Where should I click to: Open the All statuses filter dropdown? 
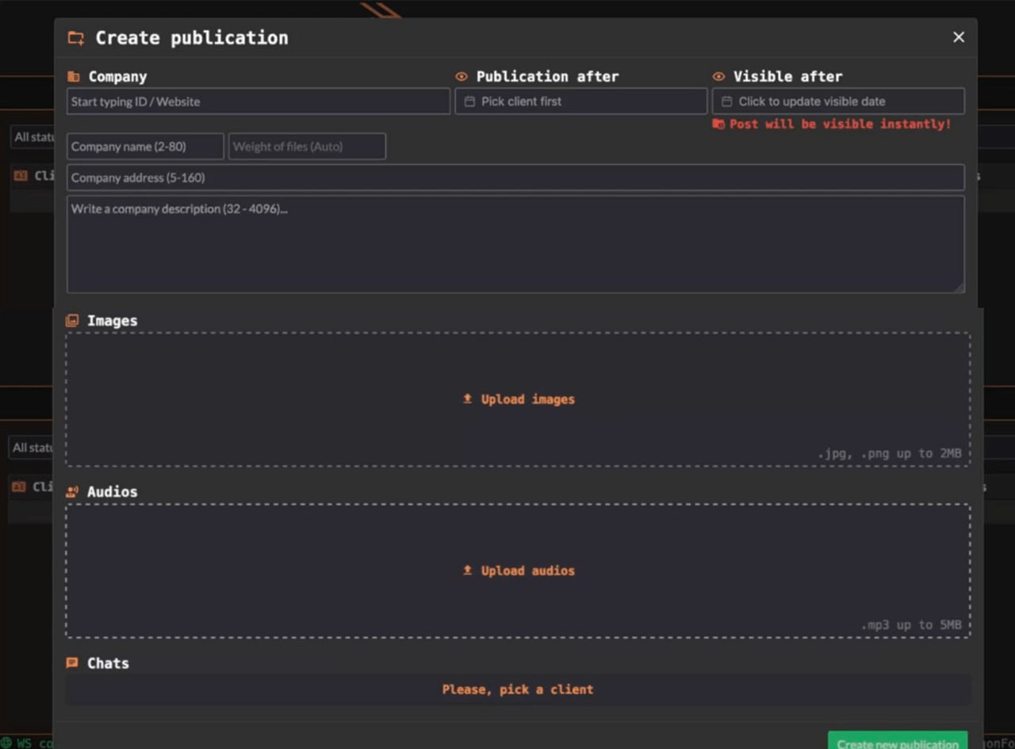click(x=33, y=136)
